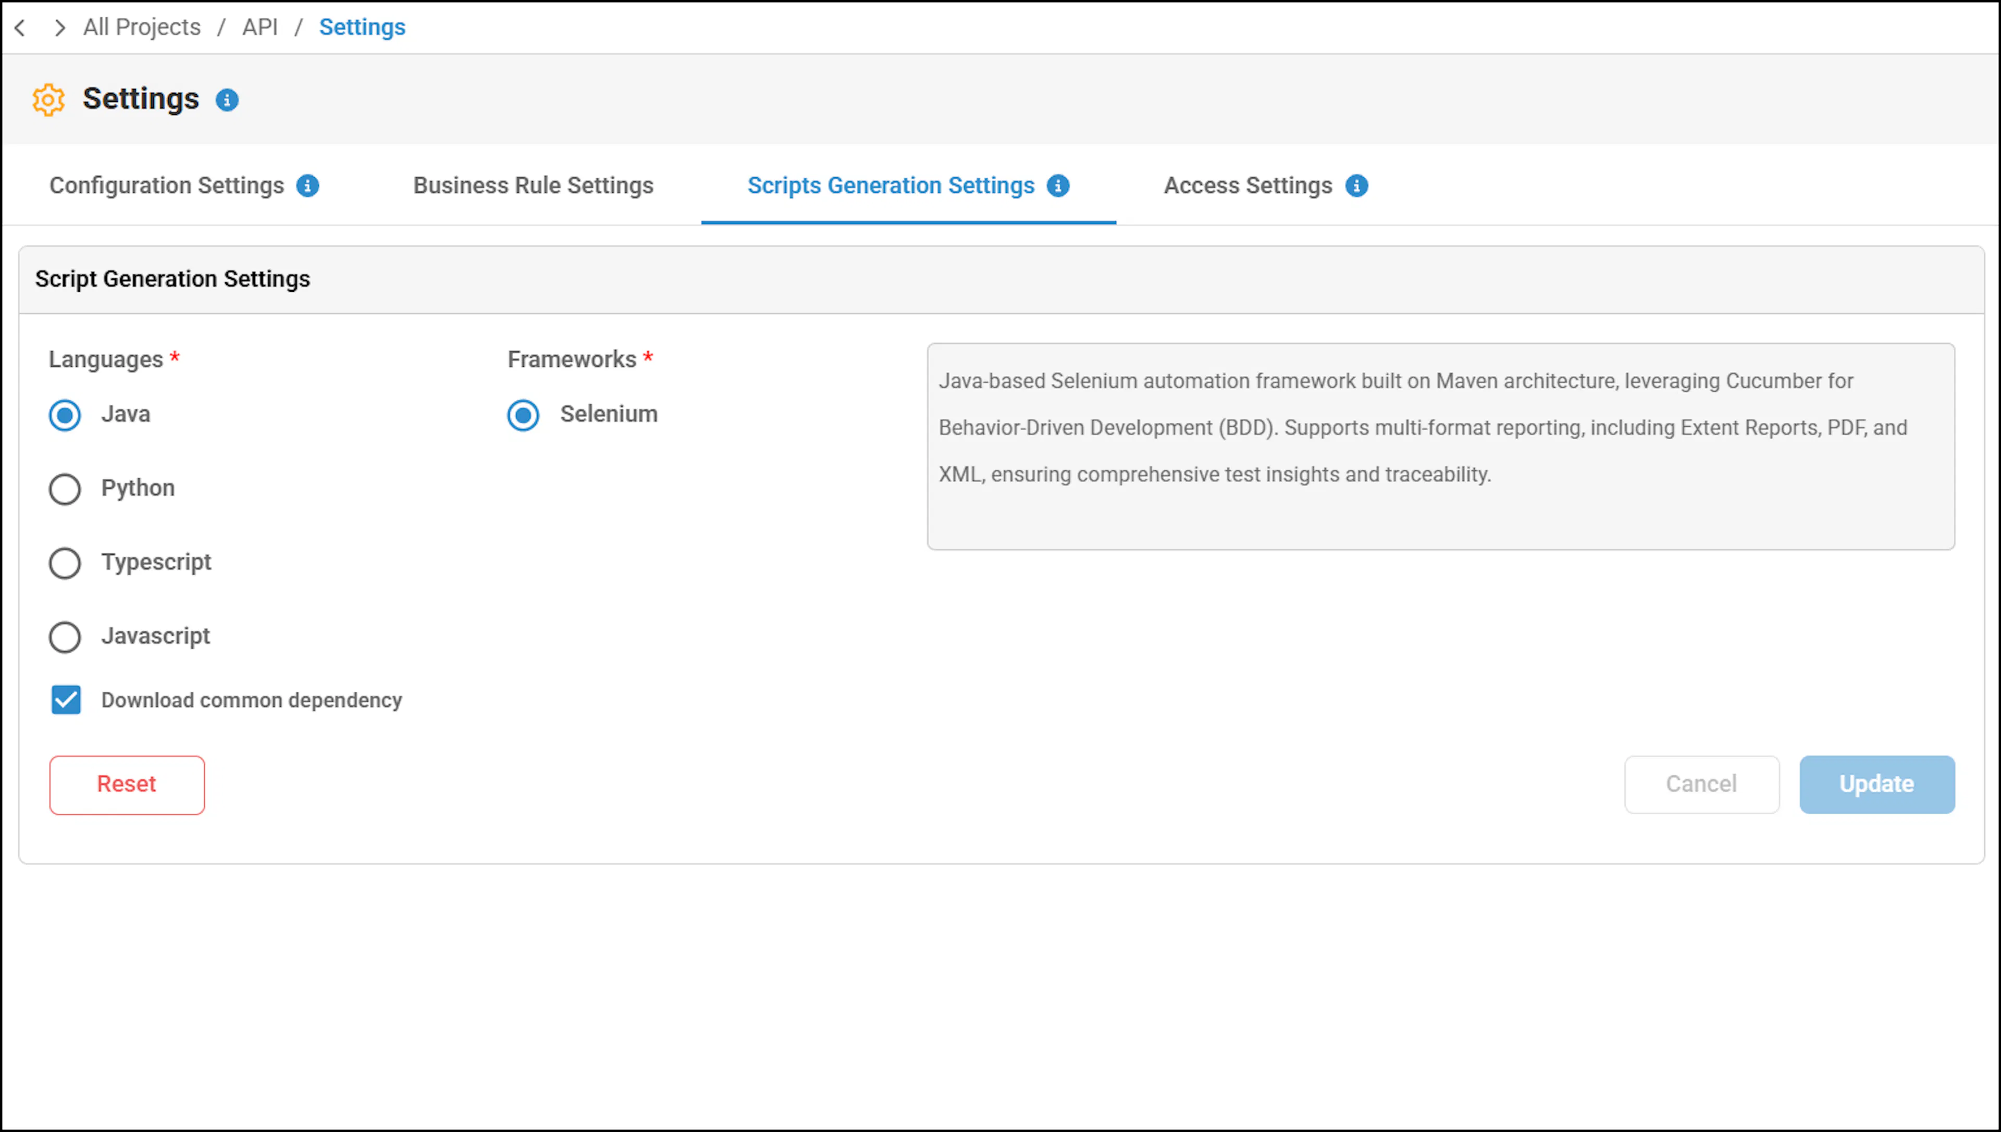Click the blue Update button
2001x1132 pixels.
[1876, 785]
